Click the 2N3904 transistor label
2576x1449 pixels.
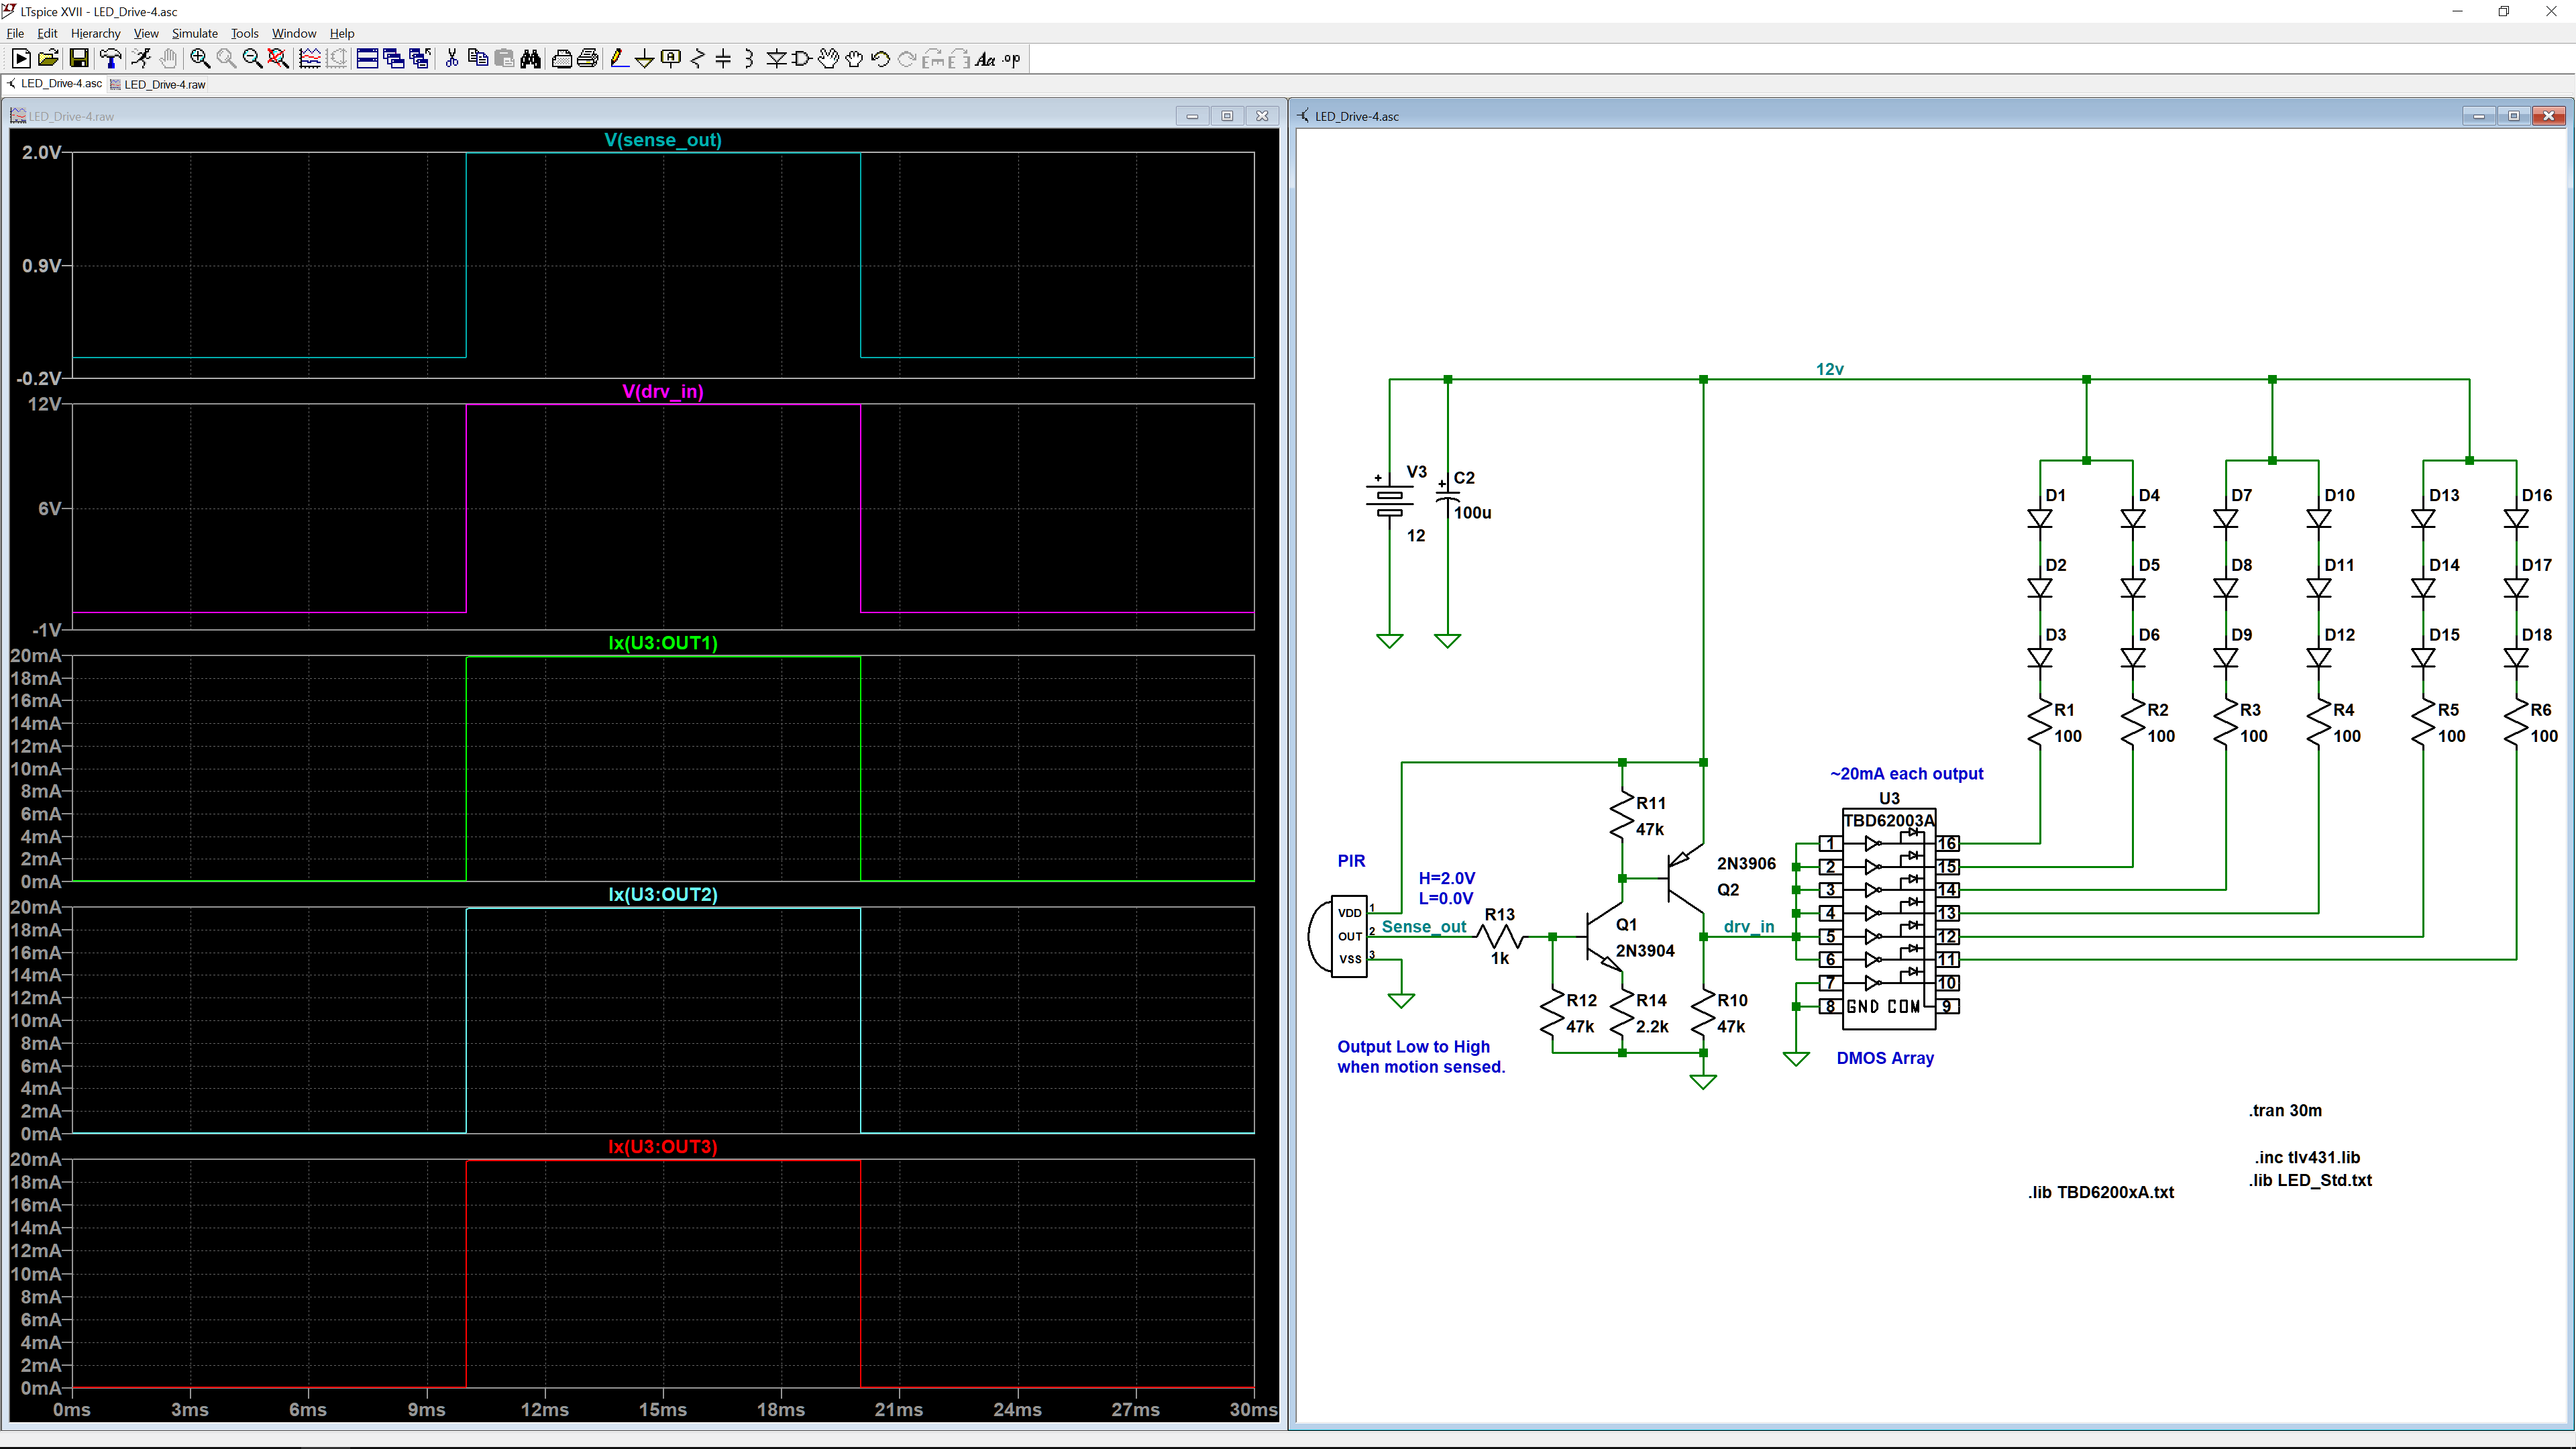point(1645,951)
